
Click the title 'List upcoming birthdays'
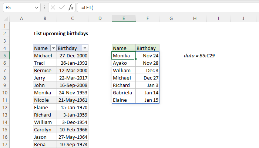[61, 34]
